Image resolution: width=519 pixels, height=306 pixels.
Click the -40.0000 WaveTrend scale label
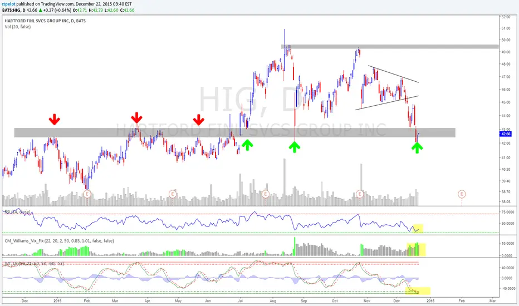tap(507, 288)
